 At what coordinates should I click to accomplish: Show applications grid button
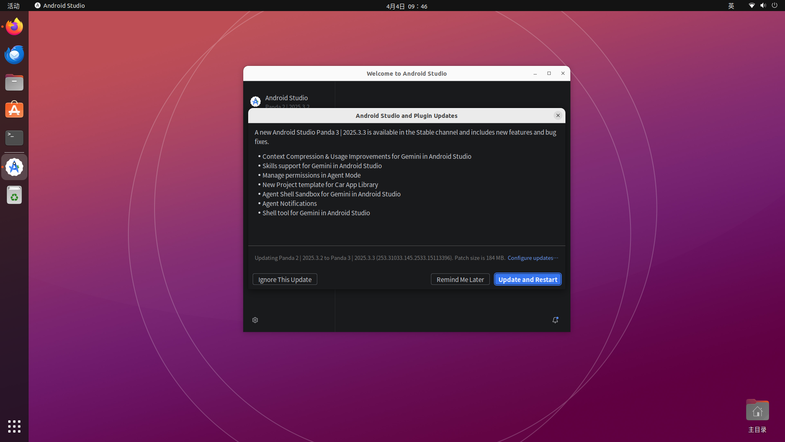pos(14,426)
